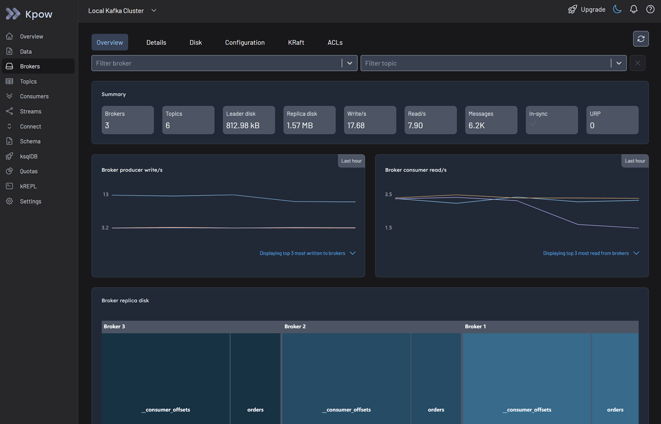The height and width of the screenshot is (424, 661).
Task: Select Broker 3 orders treemap block
Action: (x=255, y=378)
